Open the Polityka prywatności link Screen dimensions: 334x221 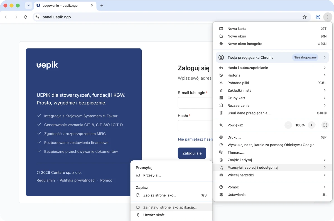(77, 180)
